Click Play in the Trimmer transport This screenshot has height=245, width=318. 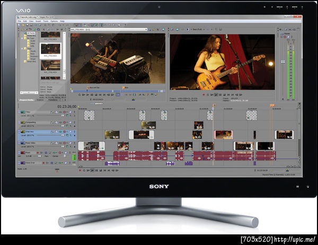tap(87, 95)
